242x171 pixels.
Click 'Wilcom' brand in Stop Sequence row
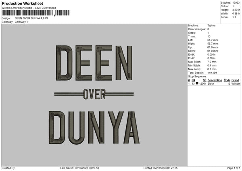236,83
